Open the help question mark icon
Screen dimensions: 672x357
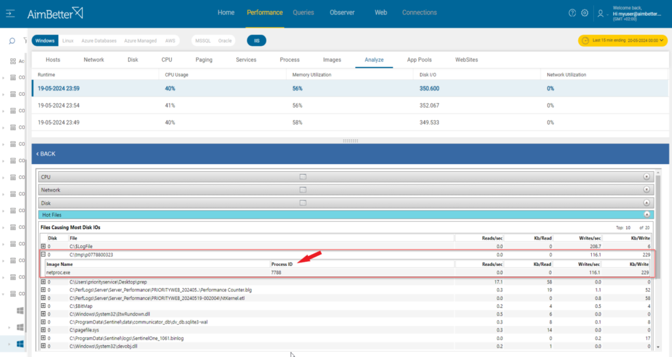point(572,13)
